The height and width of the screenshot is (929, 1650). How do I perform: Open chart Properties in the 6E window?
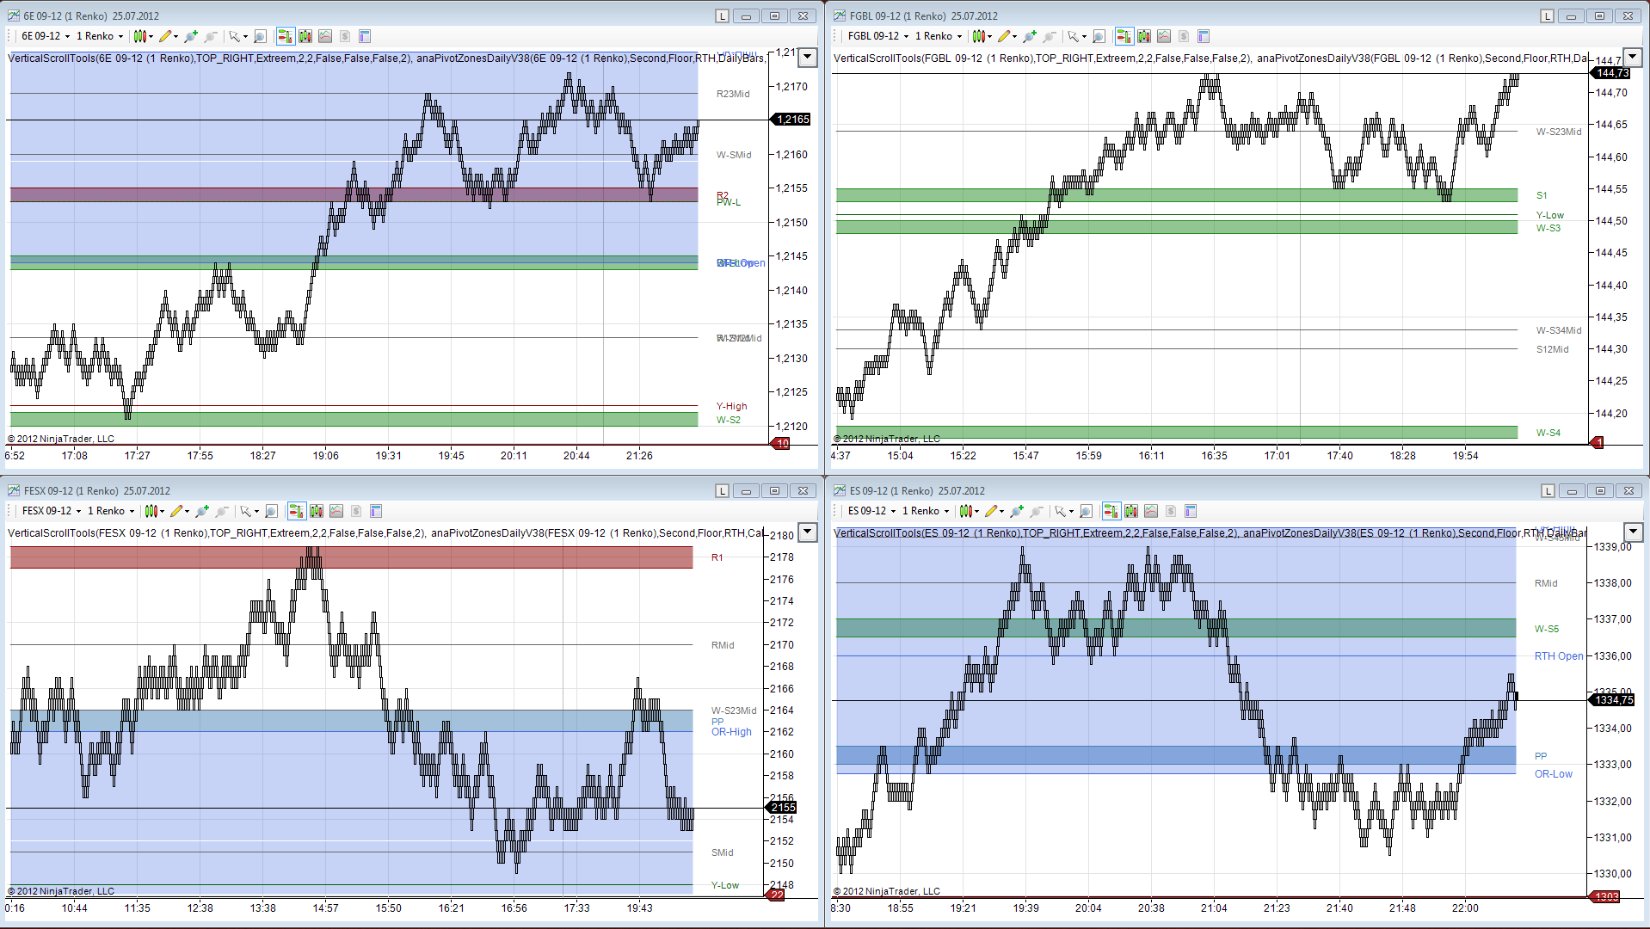click(x=365, y=36)
